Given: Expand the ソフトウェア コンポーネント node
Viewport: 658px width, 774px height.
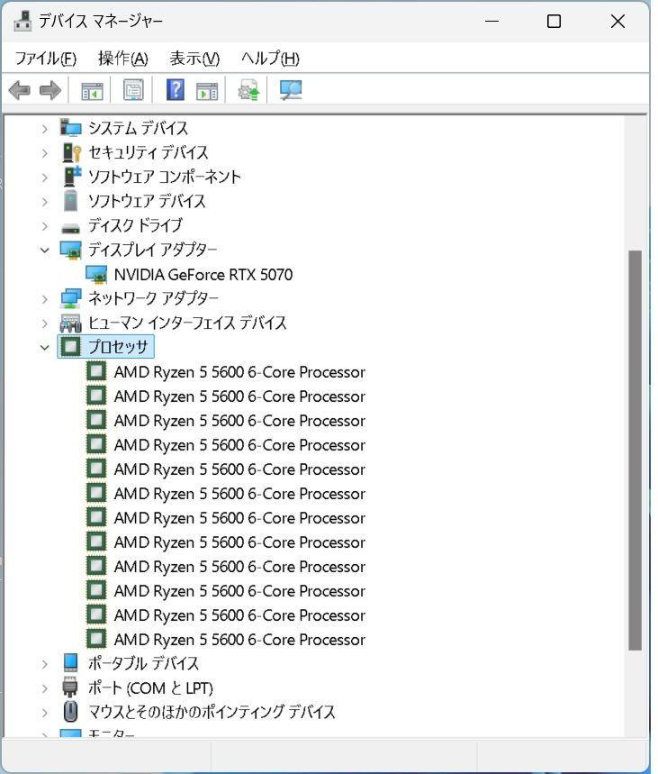Looking at the screenshot, I should (45, 178).
